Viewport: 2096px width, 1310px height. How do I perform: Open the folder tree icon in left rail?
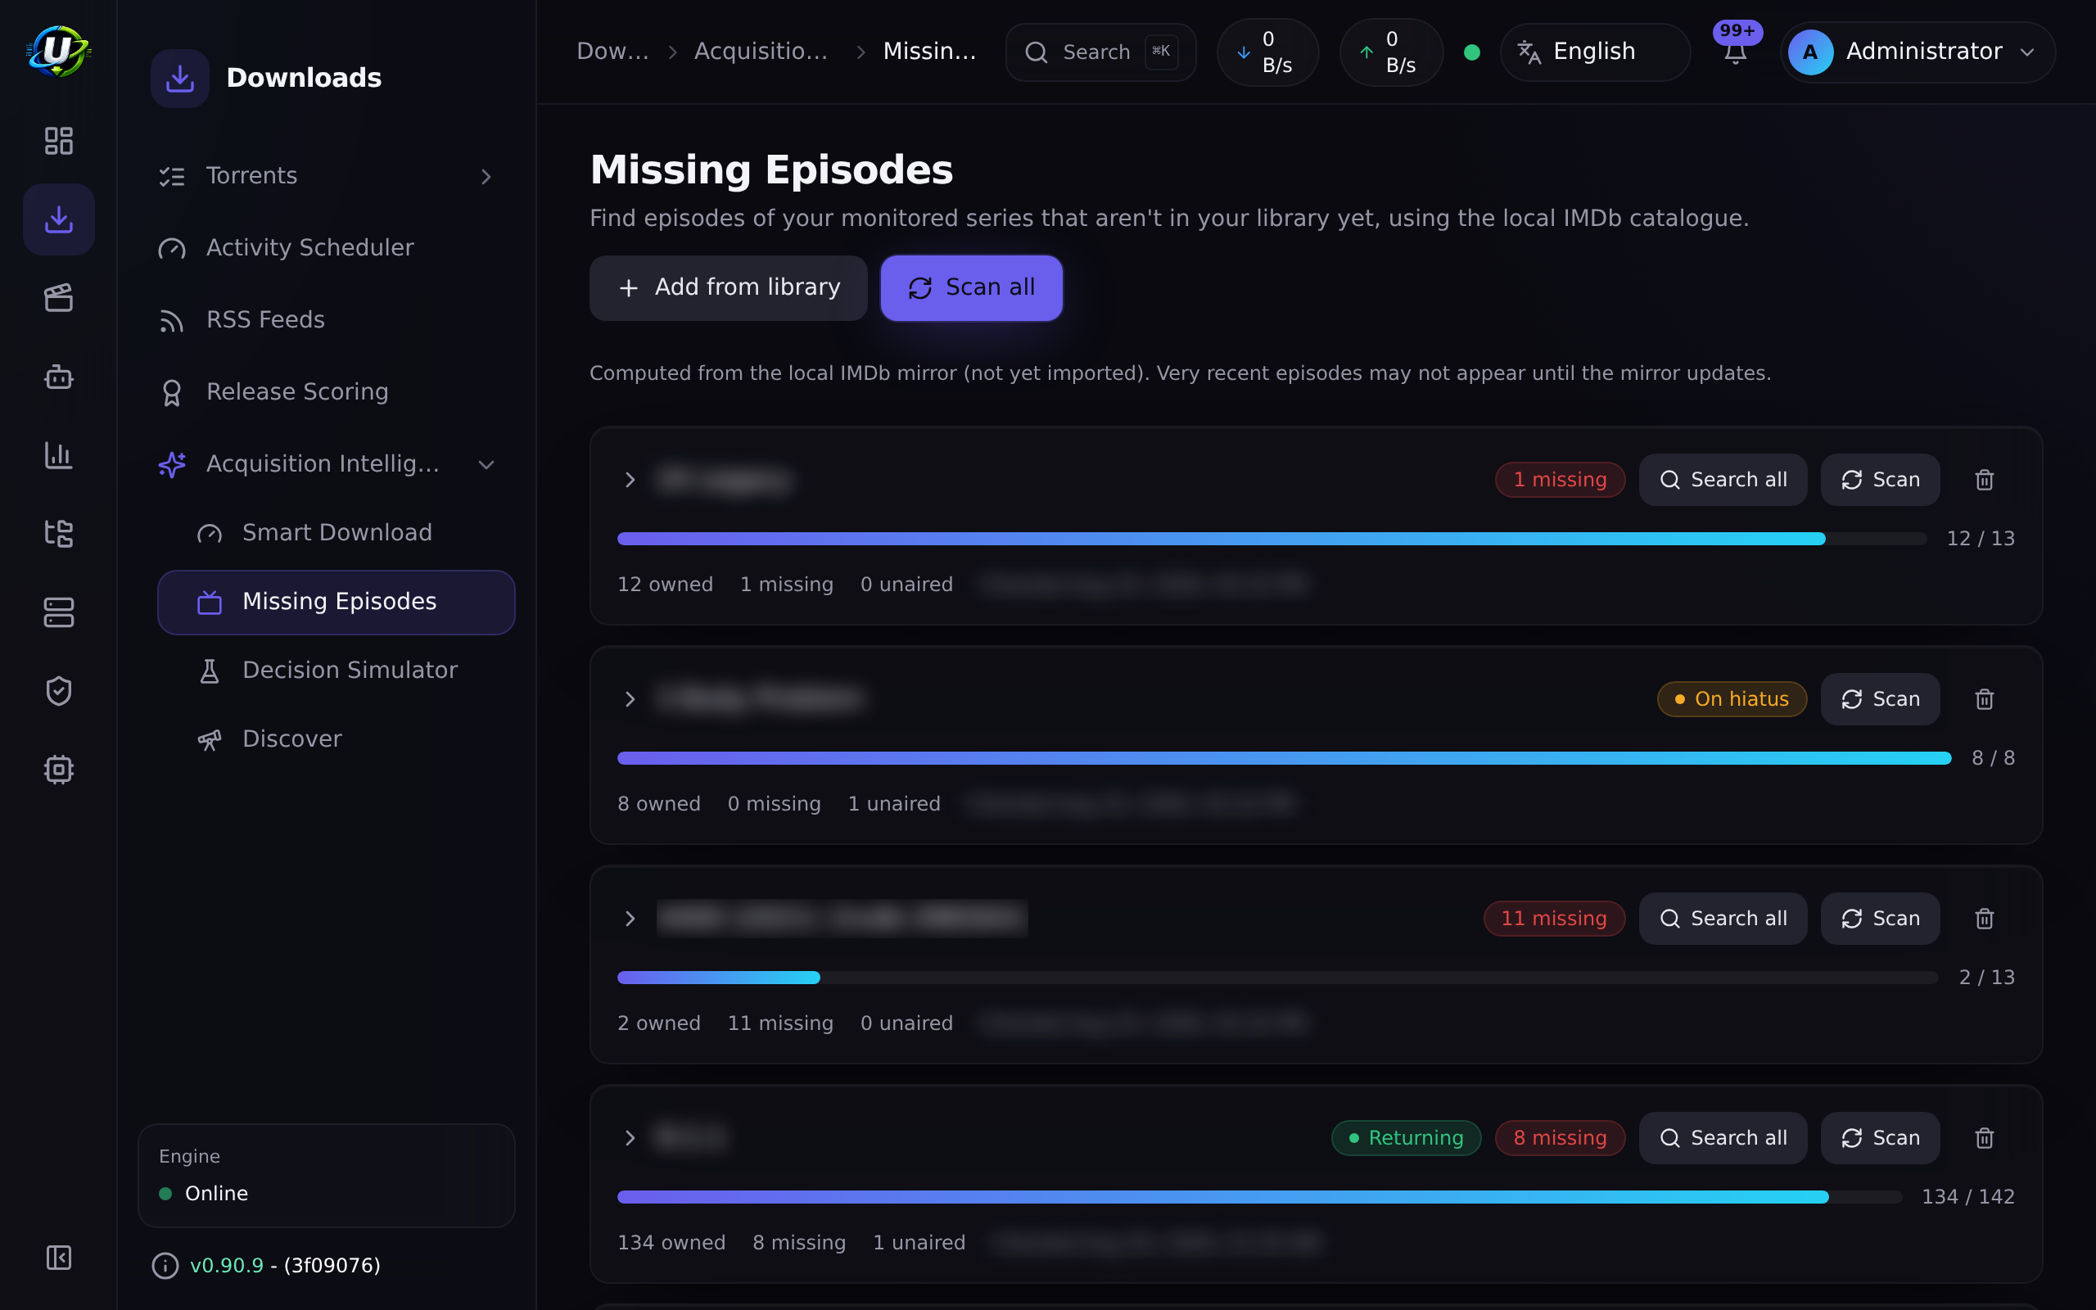pyautogui.click(x=58, y=534)
